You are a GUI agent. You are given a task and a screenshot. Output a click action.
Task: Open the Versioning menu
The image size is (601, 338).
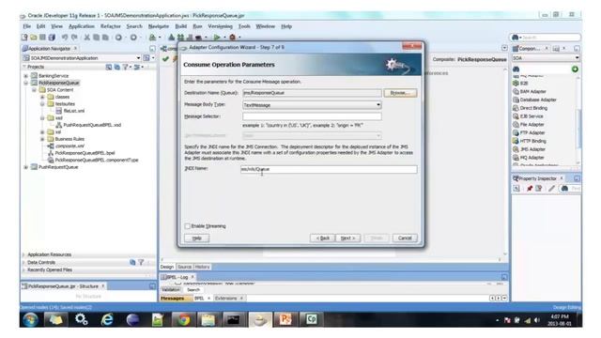[220, 26]
